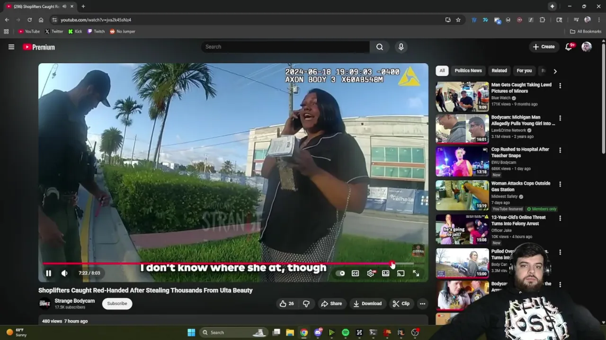Open 'Woman Attacks Cops Outside Gas Station' thumbnail
The image size is (606, 340).
[462, 195]
